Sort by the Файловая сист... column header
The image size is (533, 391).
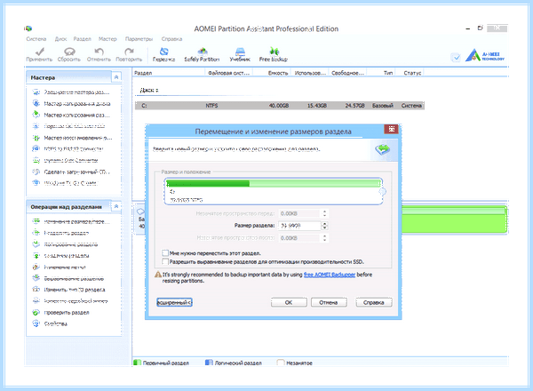pos(229,73)
